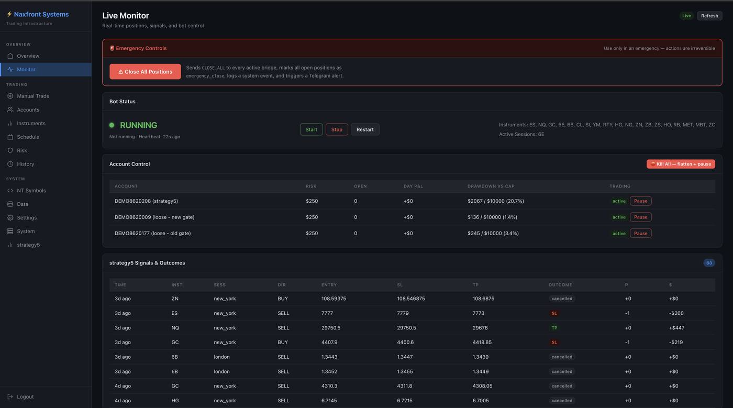Click the signals count badge 60
Image resolution: width=733 pixels, height=408 pixels.
coord(709,263)
